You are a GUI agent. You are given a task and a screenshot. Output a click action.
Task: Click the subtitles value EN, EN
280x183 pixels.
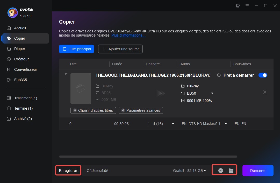click(240, 124)
